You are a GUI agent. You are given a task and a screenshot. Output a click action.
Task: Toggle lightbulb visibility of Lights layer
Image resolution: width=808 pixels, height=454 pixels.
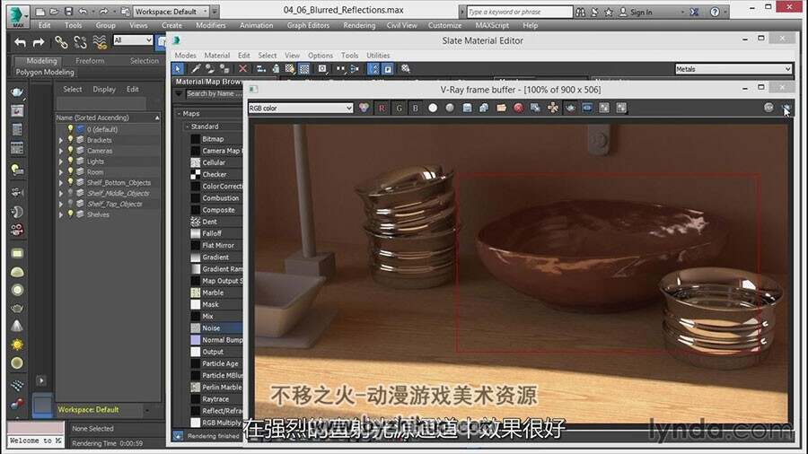point(71,162)
